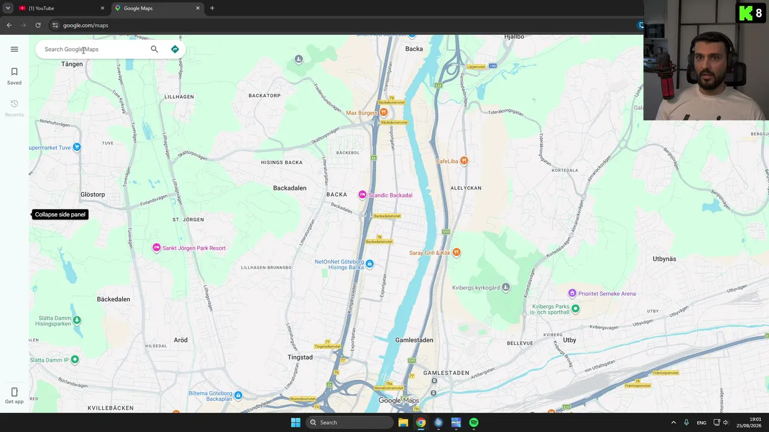Open a new browser tab

coord(212,8)
